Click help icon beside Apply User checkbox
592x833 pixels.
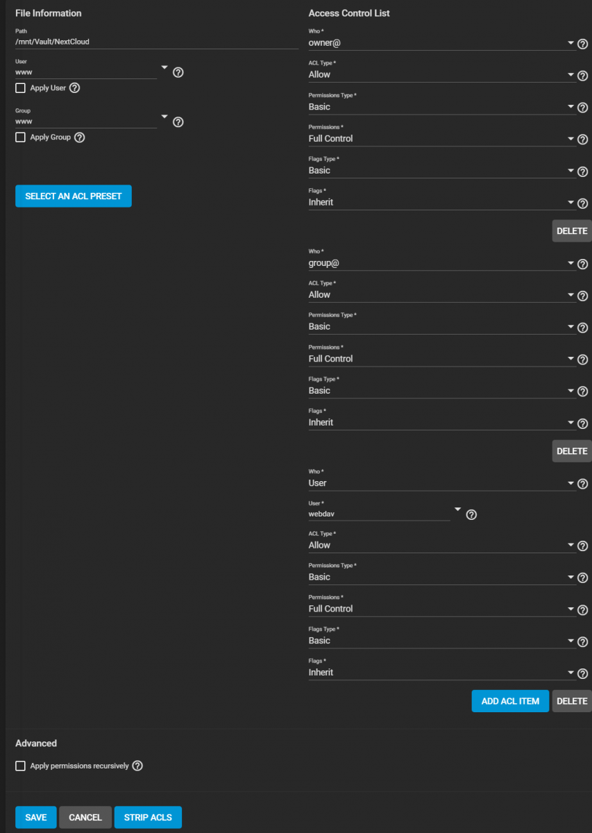(75, 88)
